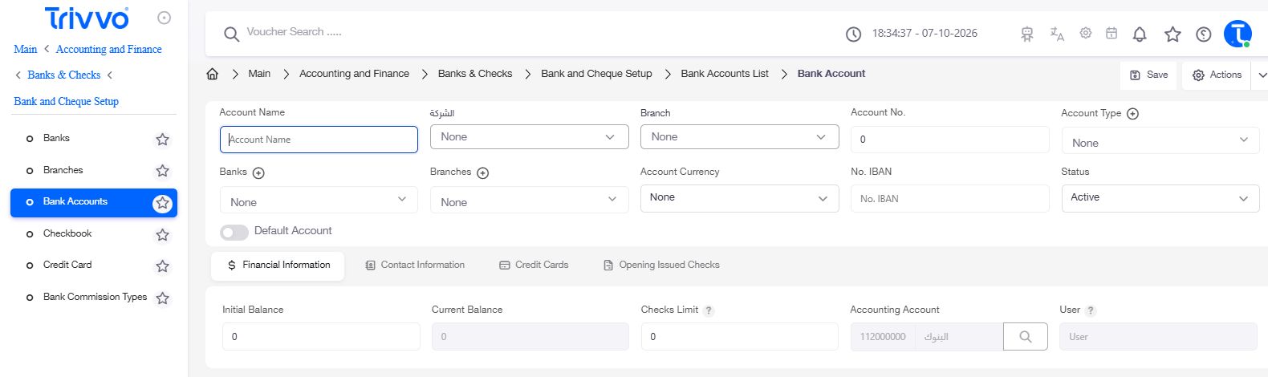This screenshot has width=1268, height=377.
Task: Favorite the Bank Commission Types star
Action: 162,298
